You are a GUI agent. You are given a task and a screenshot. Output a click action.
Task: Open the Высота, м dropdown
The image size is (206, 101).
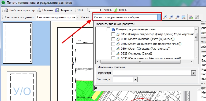click(x=136, y=80)
